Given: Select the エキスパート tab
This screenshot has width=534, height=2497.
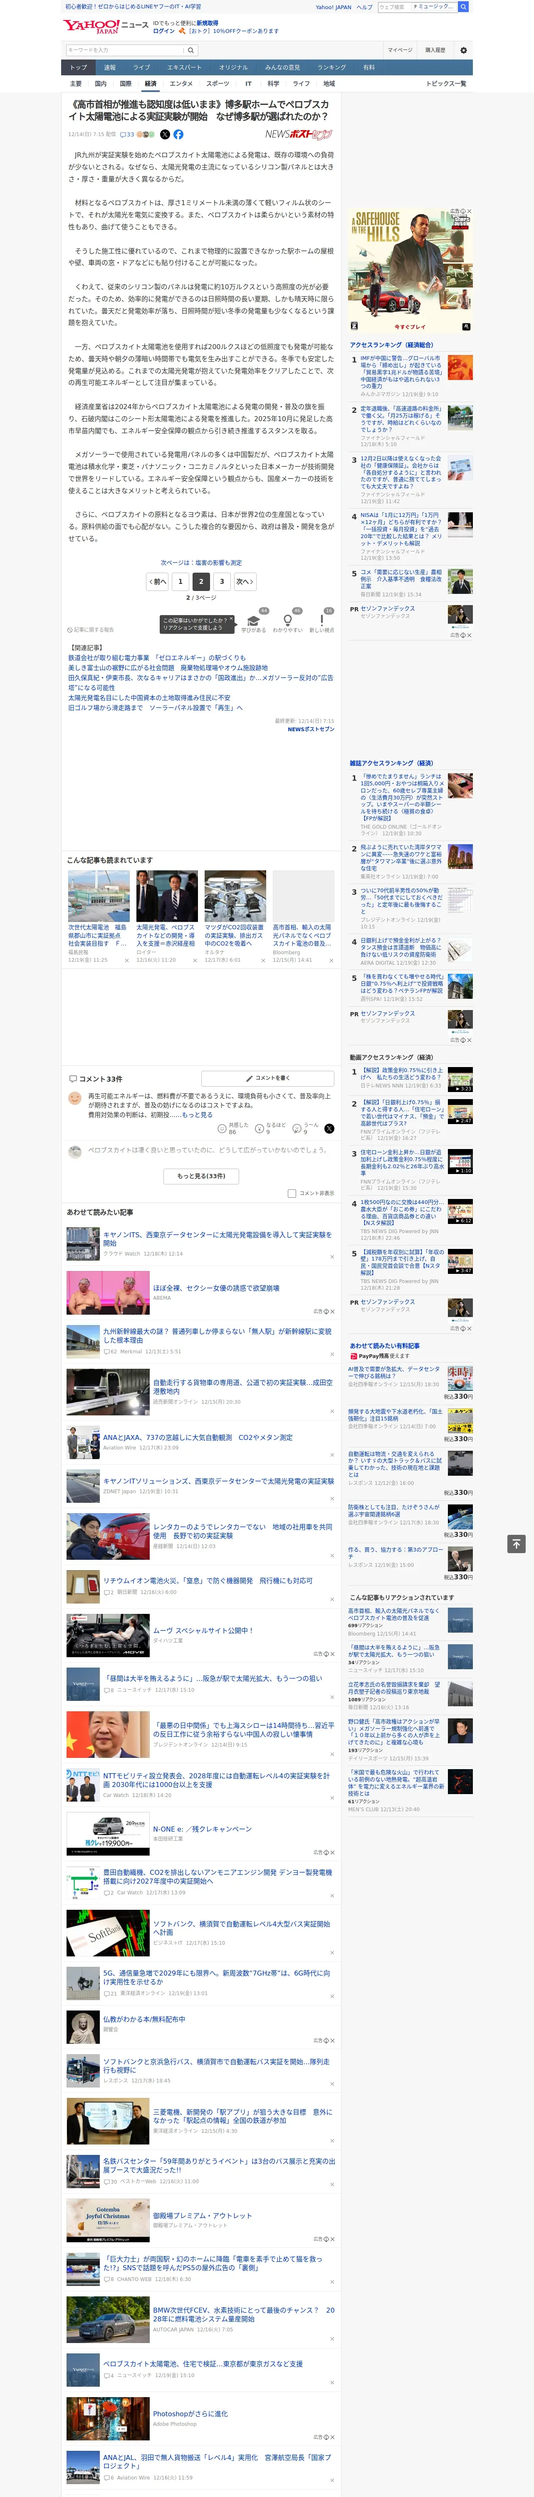Looking at the screenshot, I should pos(184,68).
